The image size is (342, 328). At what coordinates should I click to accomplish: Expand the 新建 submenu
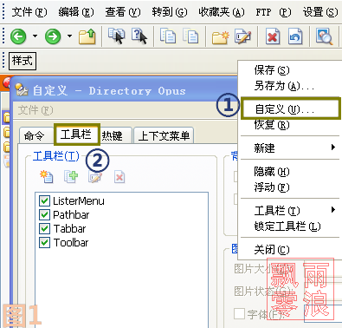tap(289, 148)
